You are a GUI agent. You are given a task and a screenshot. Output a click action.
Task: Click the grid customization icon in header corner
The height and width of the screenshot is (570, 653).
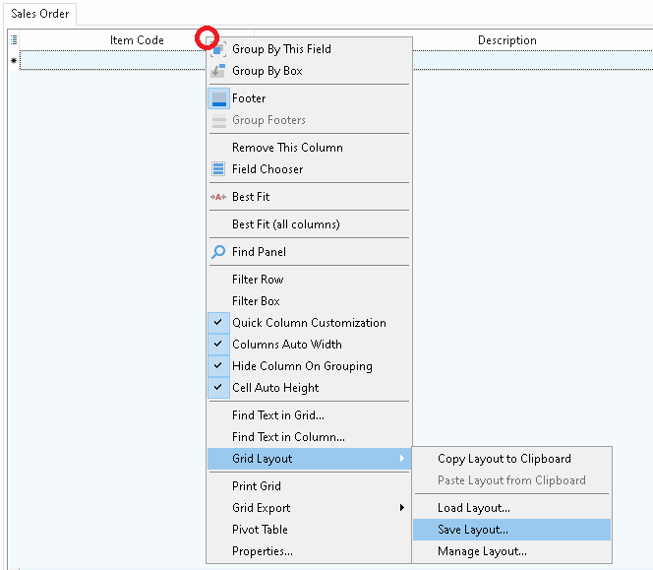click(x=14, y=40)
